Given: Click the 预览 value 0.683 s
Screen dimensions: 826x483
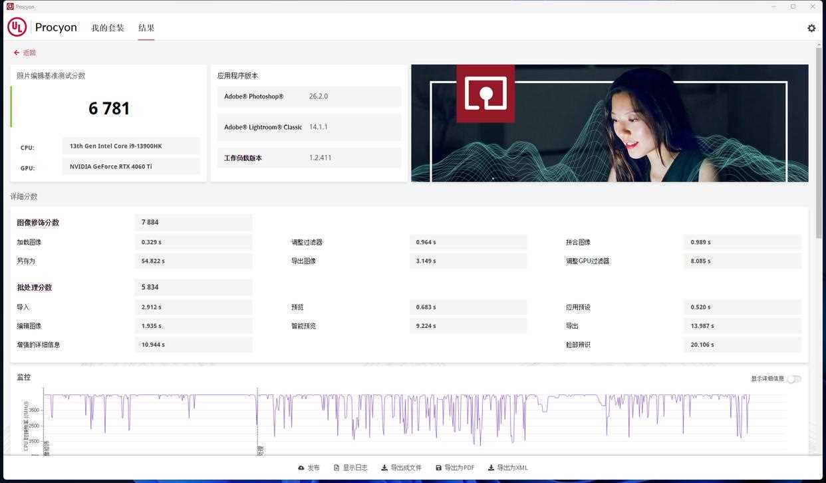Looking at the screenshot, I should click(468, 307).
